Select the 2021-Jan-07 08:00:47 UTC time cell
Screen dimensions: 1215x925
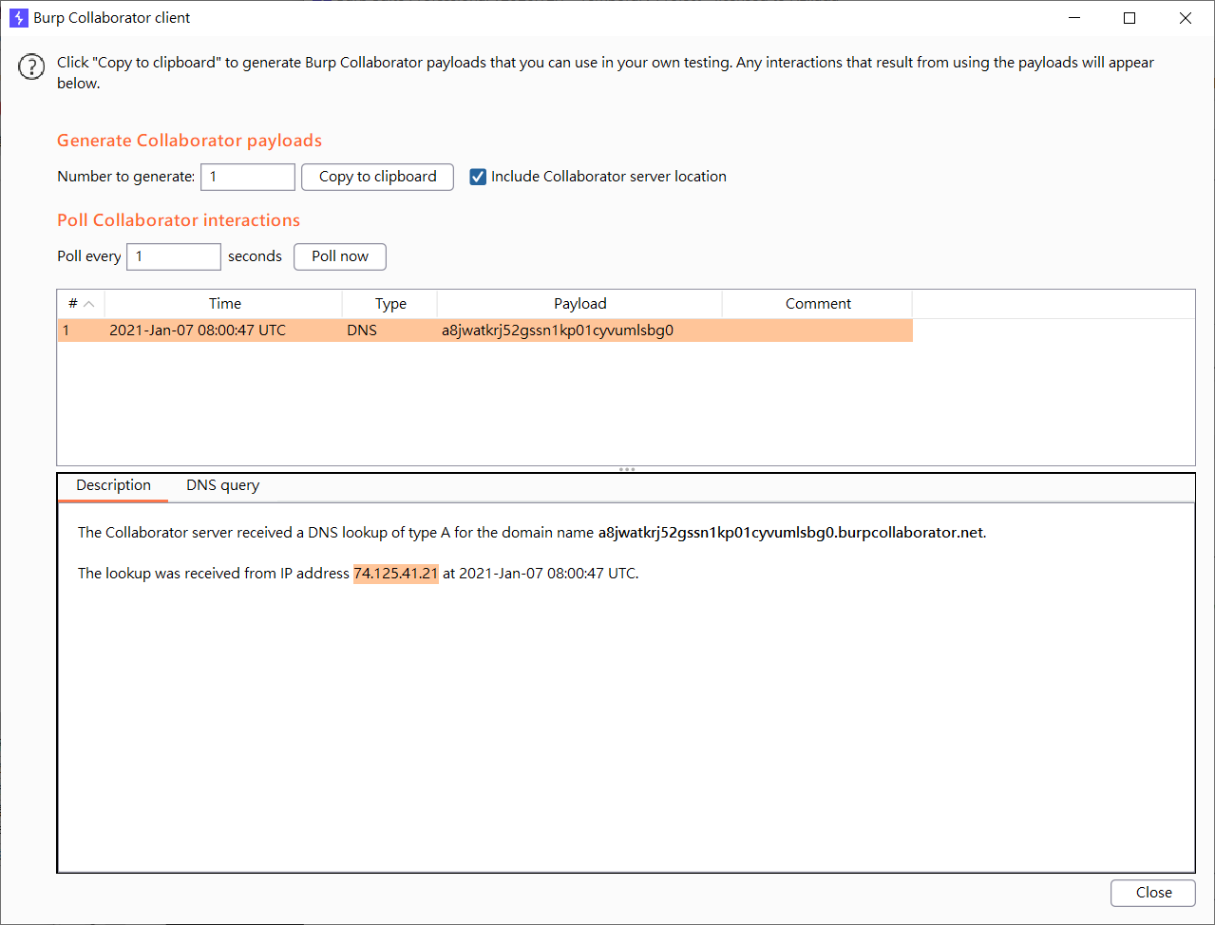point(224,330)
